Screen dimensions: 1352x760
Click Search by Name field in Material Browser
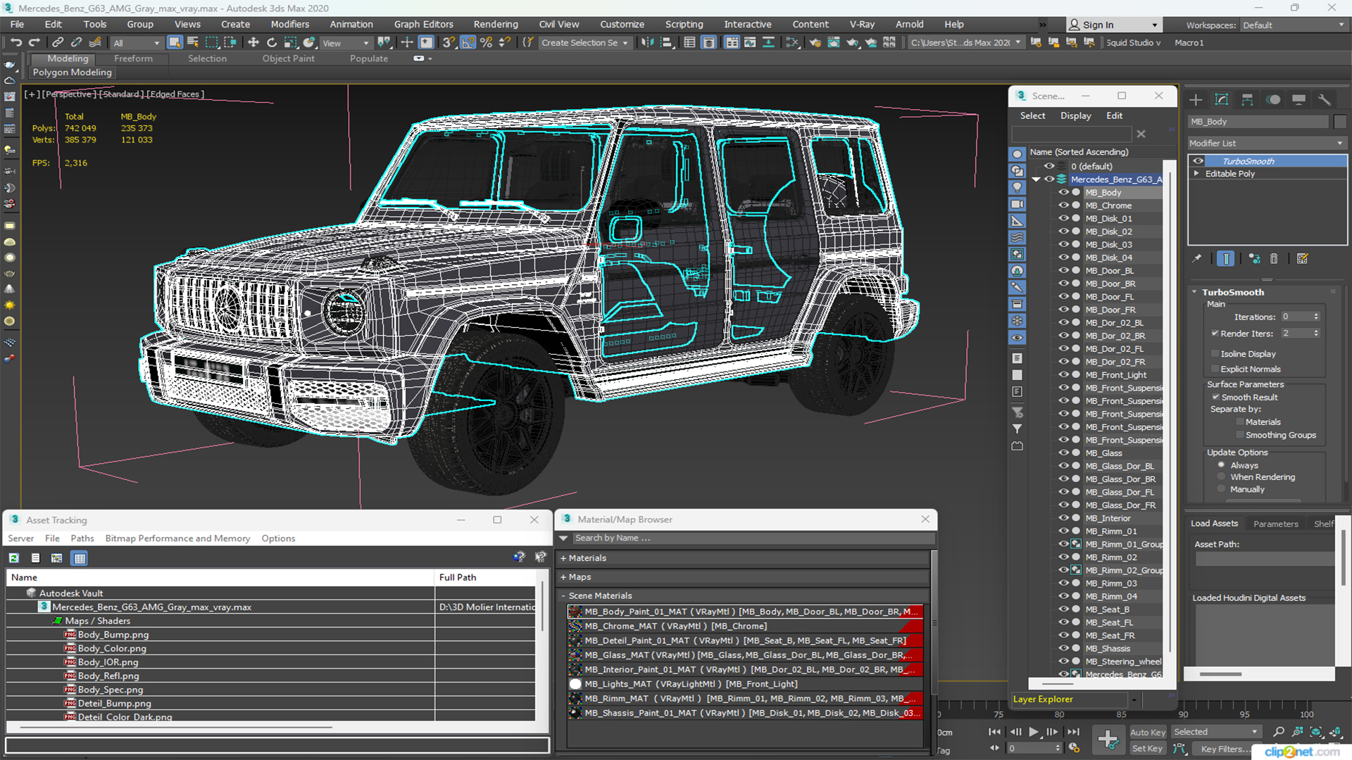753,538
